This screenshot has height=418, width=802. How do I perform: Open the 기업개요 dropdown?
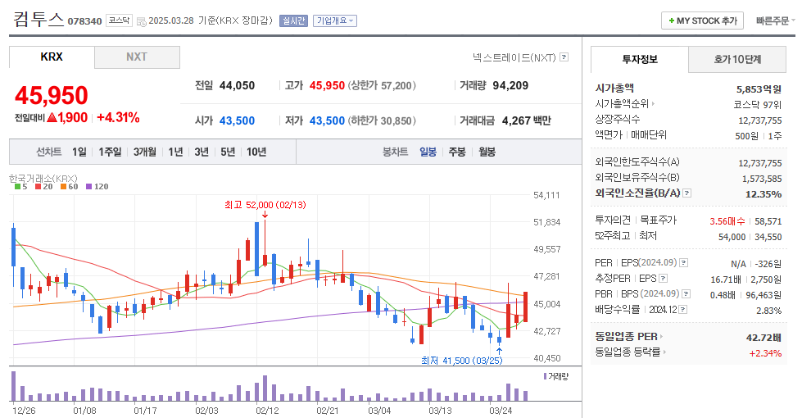click(x=334, y=21)
